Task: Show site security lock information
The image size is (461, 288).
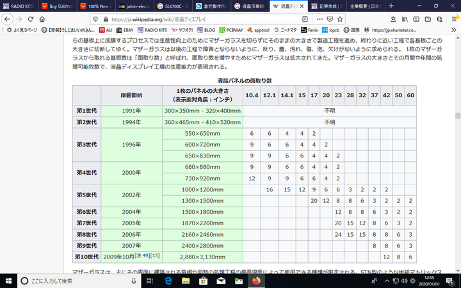Action: point(106,19)
